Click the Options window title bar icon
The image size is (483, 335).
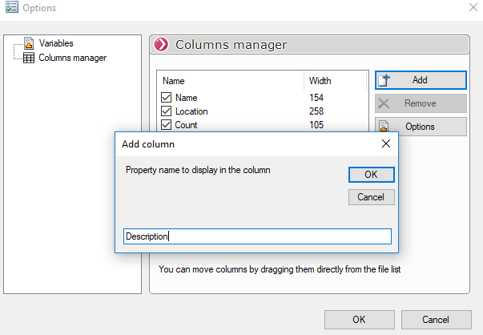[x=10, y=8]
